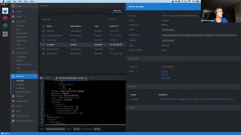Viewport: 241px width, 135px height.
Task: Click the Storage sidebar icon
Action: 13,96
